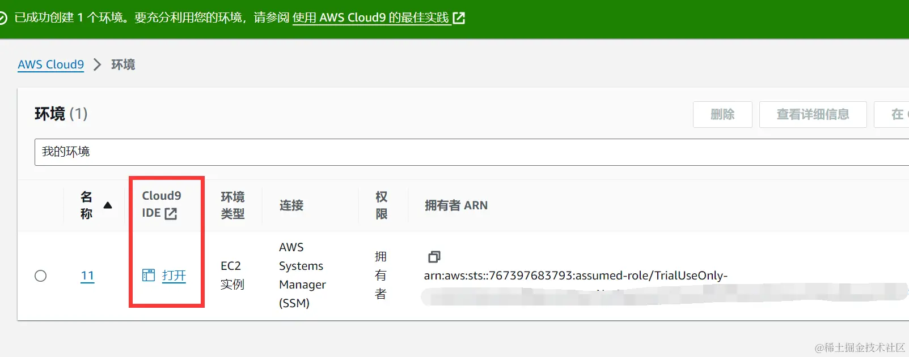Click 打开 to launch Cloud9 IDE
This screenshot has height=357, width=909.
tap(174, 276)
